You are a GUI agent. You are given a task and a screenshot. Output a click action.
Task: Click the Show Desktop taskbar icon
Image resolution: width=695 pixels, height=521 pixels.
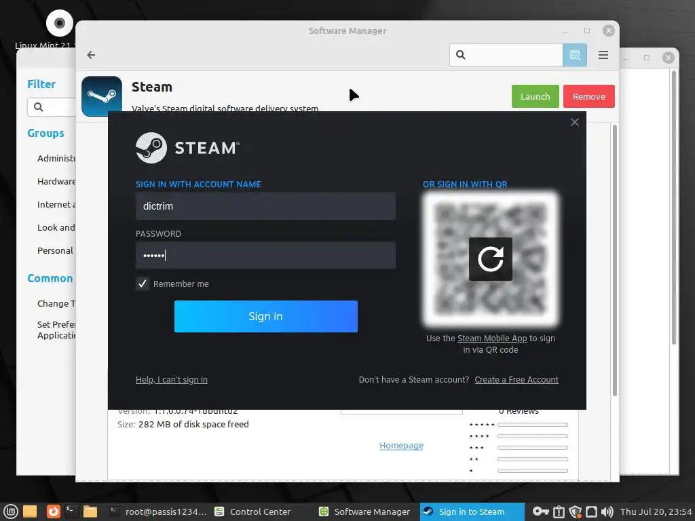tap(30, 512)
